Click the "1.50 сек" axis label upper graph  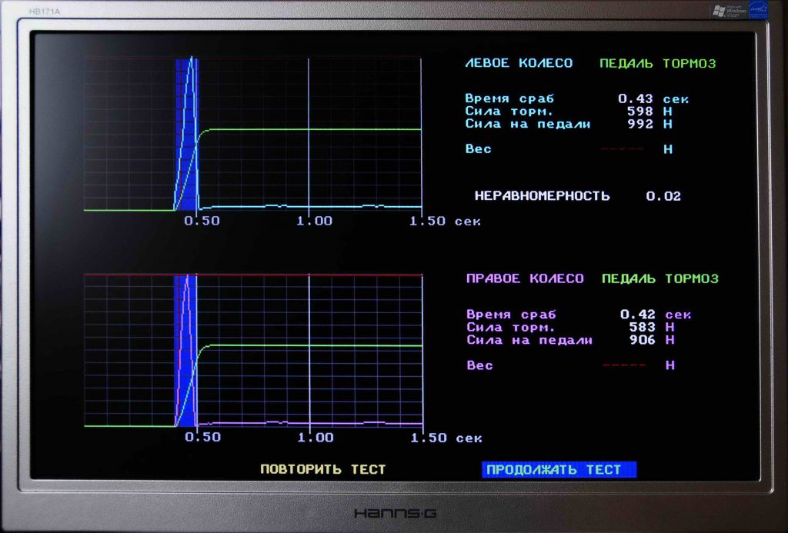(444, 221)
